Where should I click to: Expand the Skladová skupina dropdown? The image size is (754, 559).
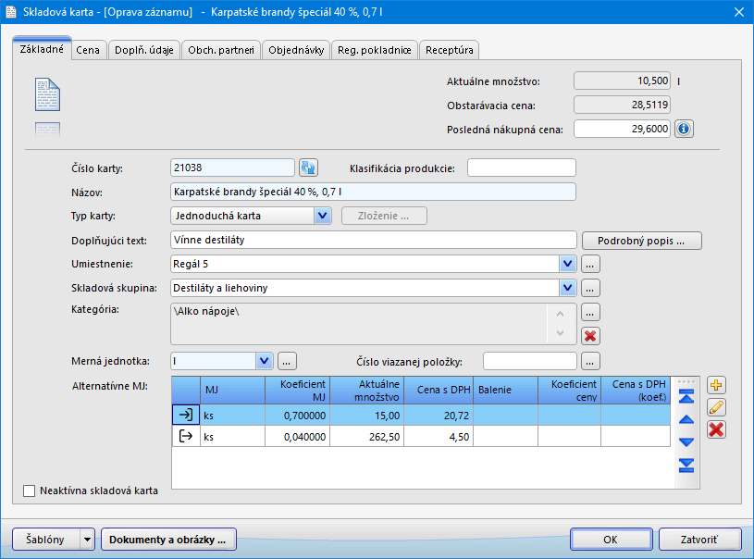(568, 288)
